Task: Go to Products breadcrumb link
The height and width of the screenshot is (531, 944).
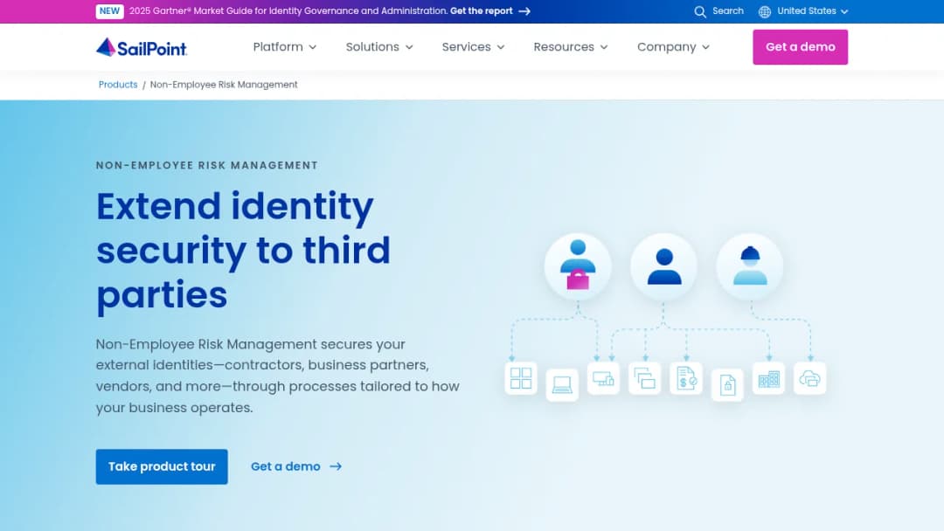Action: coord(118,85)
